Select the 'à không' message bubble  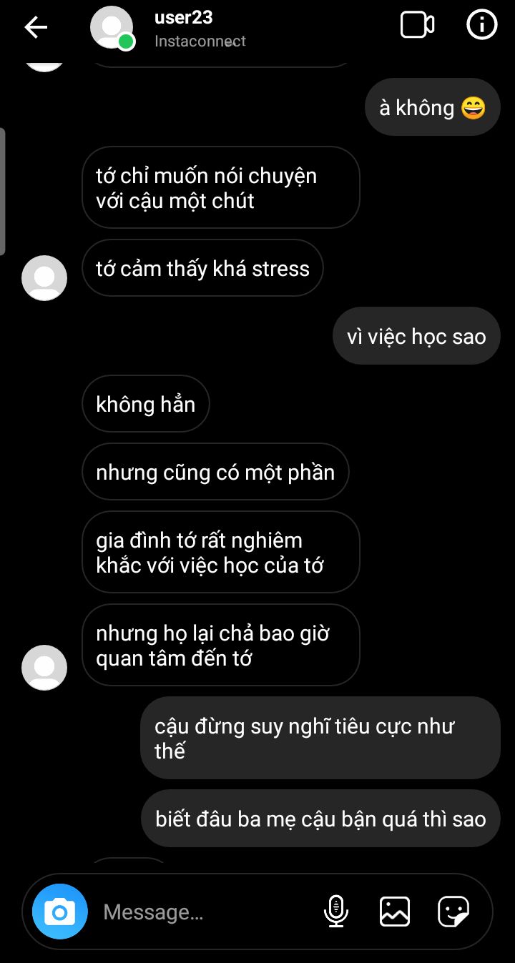coord(433,107)
